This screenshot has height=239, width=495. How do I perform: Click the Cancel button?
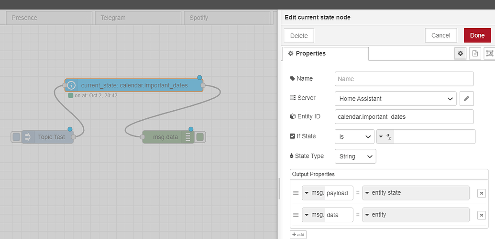[x=440, y=35]
